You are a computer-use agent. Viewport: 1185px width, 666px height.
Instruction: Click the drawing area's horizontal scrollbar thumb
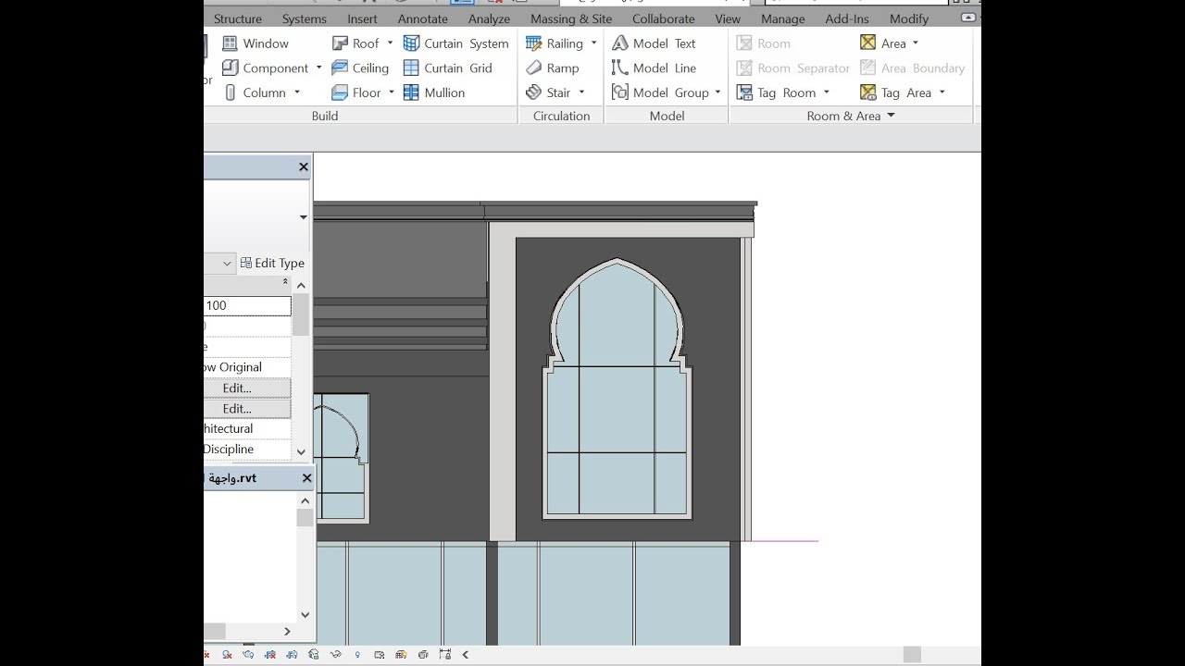click(x=912, y=654)
